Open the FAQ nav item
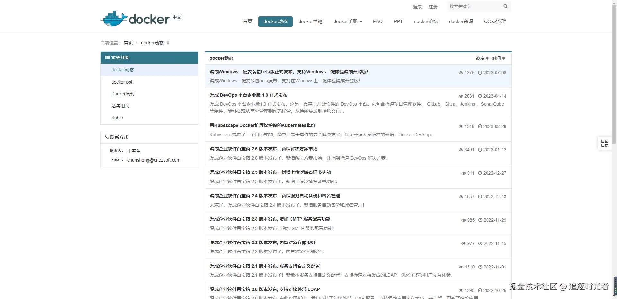Screen dimensions: 617x299 pos(378,22)
